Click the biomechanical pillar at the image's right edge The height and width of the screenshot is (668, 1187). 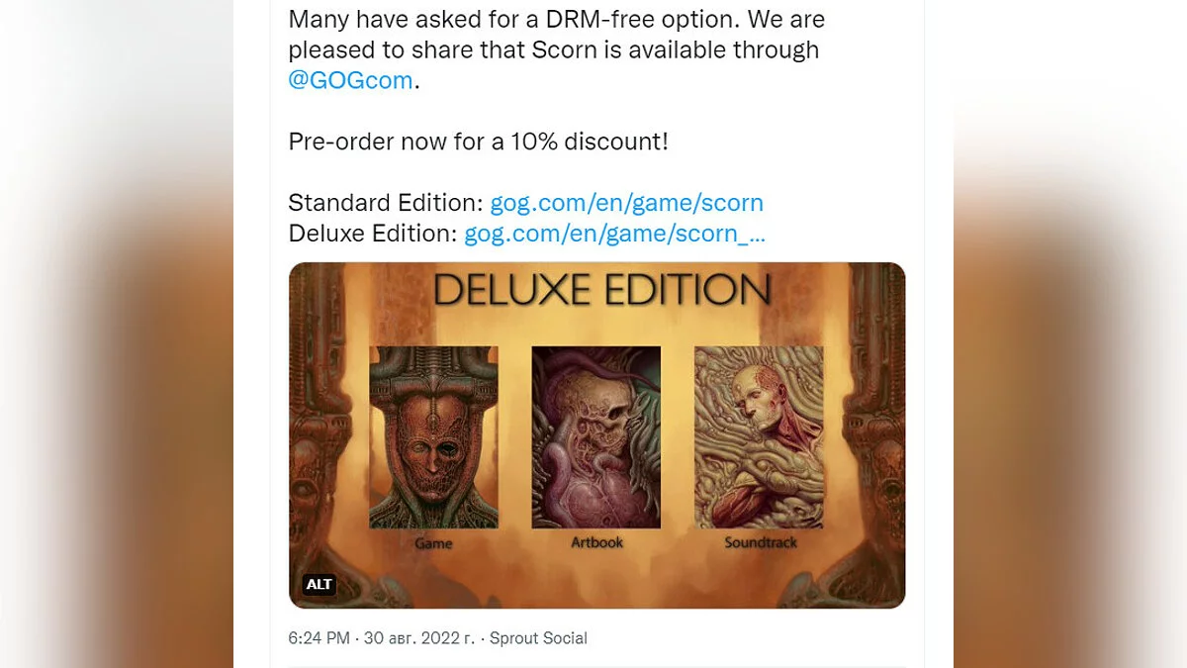click(875, 435)
